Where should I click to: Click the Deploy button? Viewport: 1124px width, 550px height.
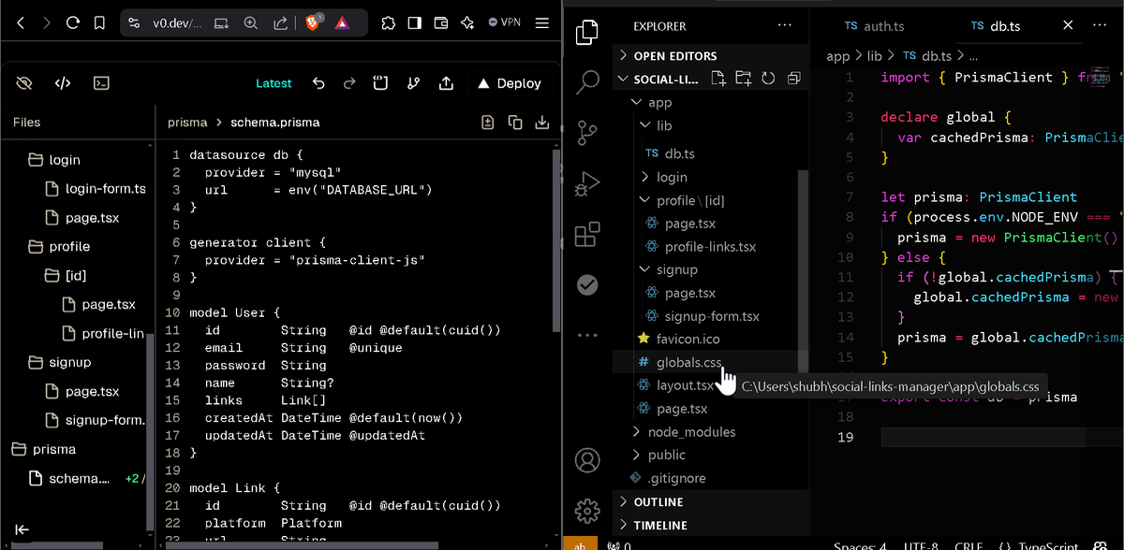pos(509,83)
